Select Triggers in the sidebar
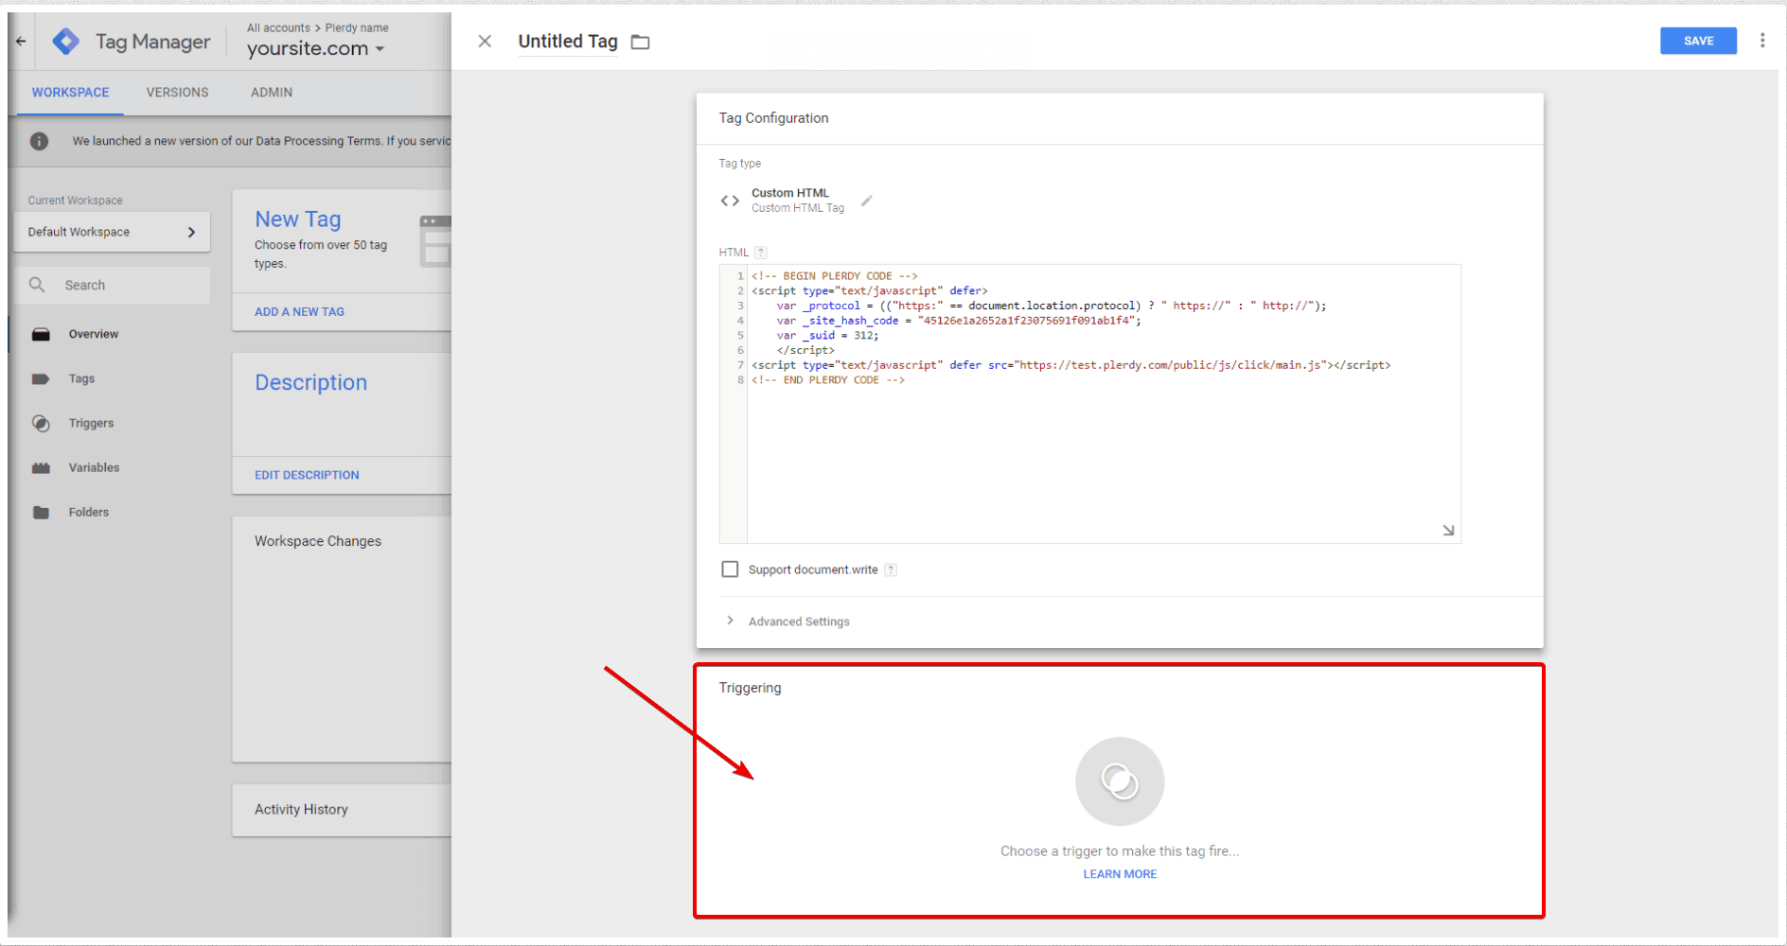1787x946 pixels. click(x=91, y=423)
